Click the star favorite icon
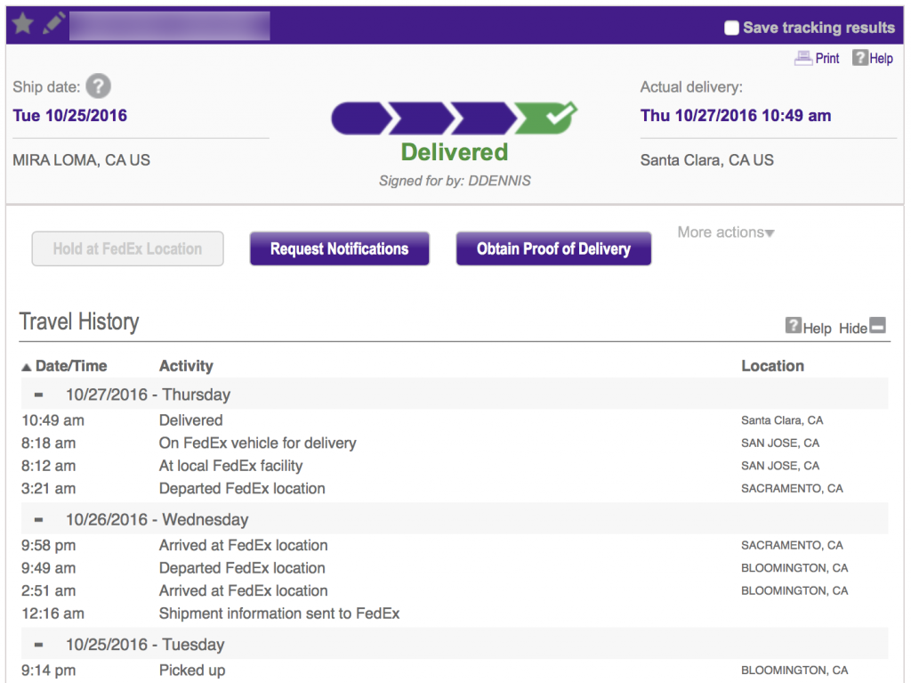The height and width of the screenshot is (683, 911). [22, 24]
